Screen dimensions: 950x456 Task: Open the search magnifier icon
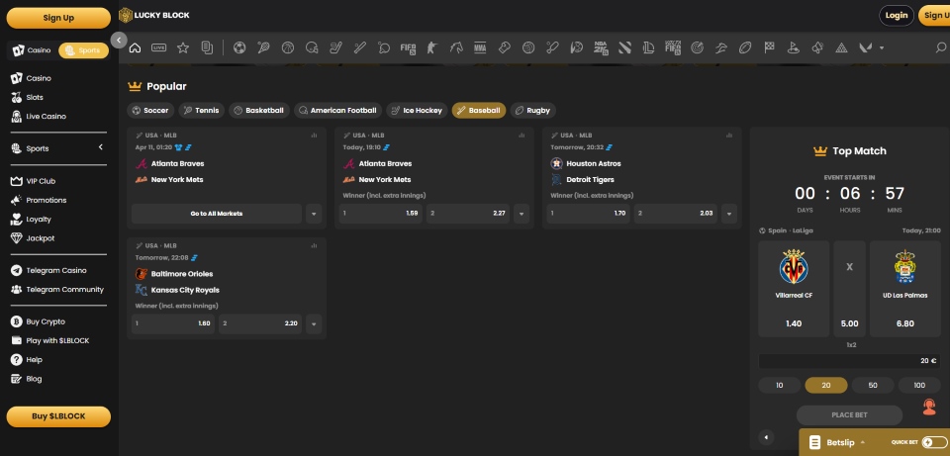click(x=940, y=47)
